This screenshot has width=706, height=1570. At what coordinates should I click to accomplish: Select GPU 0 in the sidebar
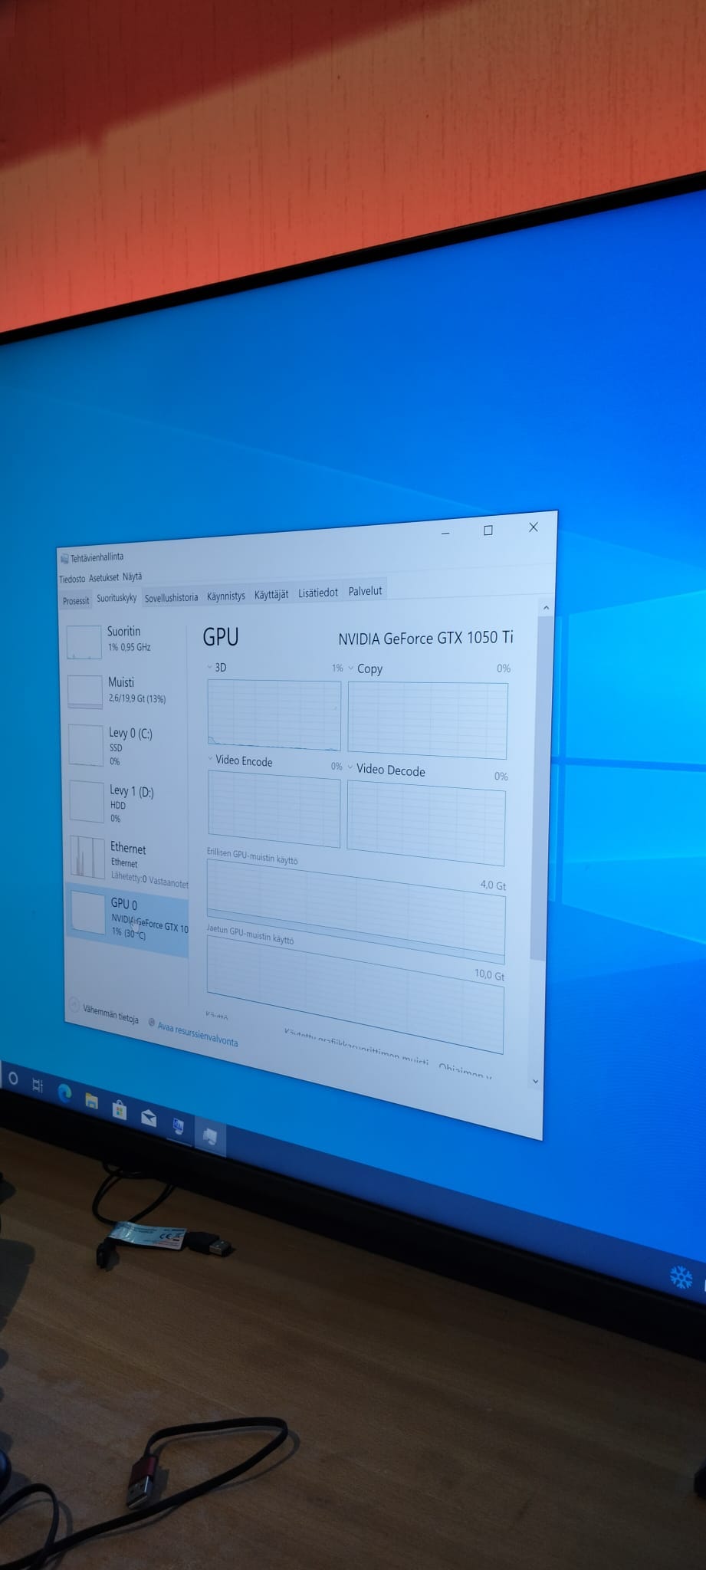click(x=128, y=919)
